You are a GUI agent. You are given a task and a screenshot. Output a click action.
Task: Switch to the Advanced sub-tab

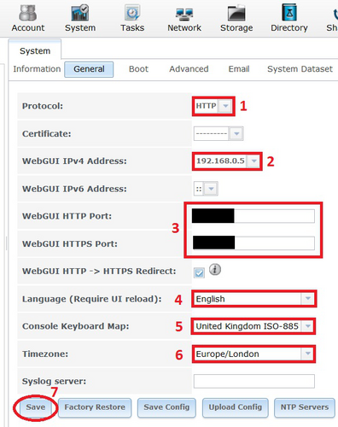[x=189, y=69]
